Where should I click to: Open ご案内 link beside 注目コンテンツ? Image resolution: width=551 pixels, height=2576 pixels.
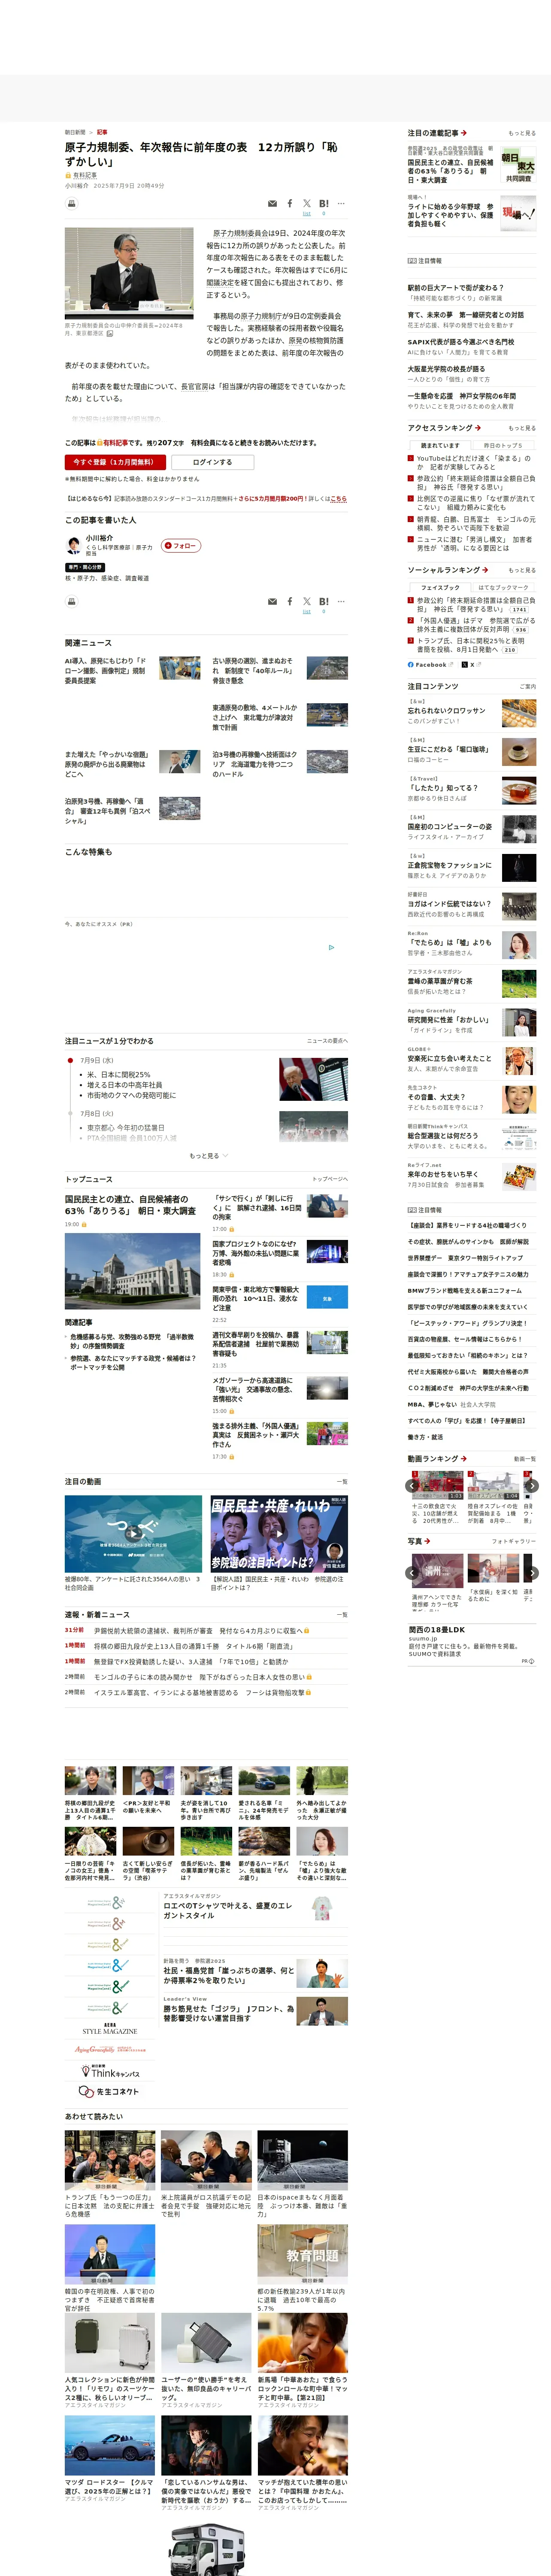tap(528, 687)
